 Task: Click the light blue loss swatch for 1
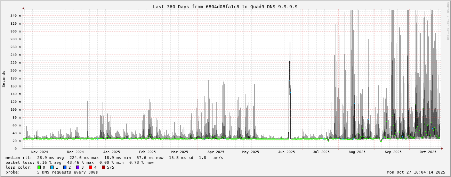[x=52, y=167]
